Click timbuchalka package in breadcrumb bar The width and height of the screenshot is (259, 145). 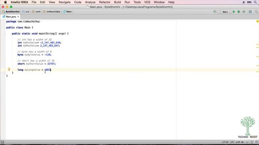[52, 12]
